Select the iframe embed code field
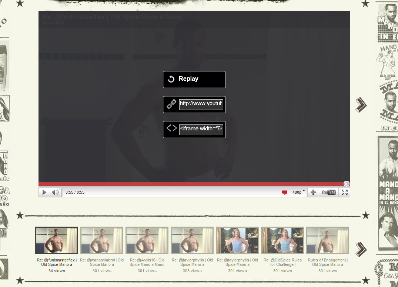This screenshot has width=398, height=287. tap(201, 130)
